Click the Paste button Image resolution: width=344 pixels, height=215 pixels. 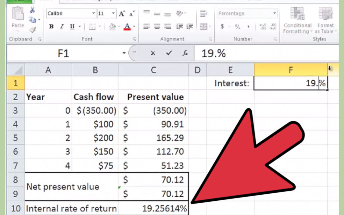[x=18, y=18]
